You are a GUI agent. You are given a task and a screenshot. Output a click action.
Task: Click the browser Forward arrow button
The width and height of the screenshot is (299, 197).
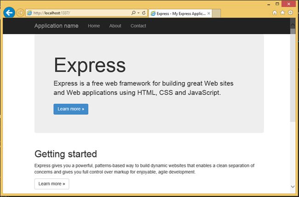(20, 13)
